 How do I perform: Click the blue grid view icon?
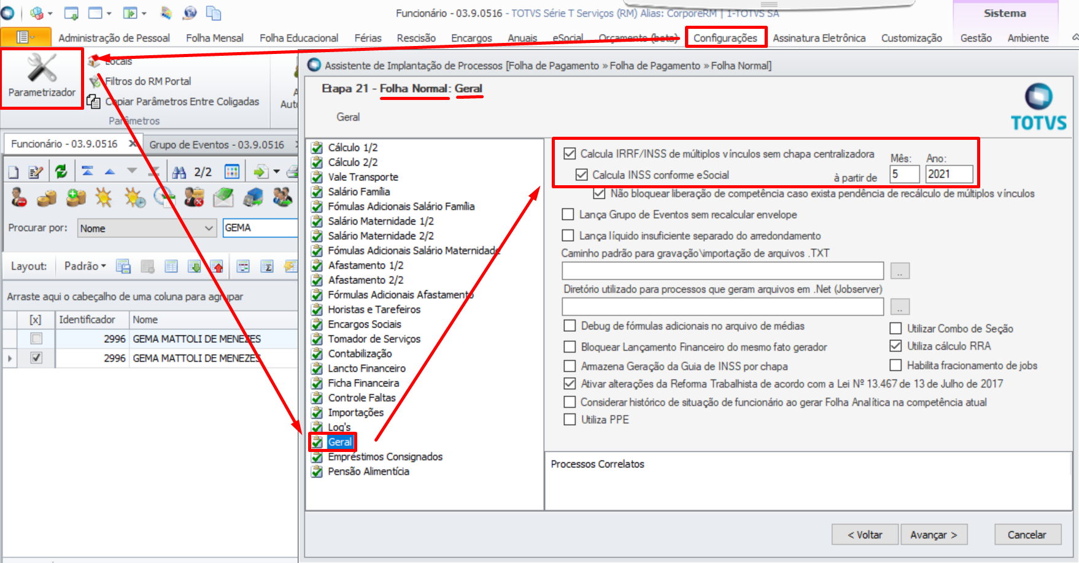(x=231, y=172)
